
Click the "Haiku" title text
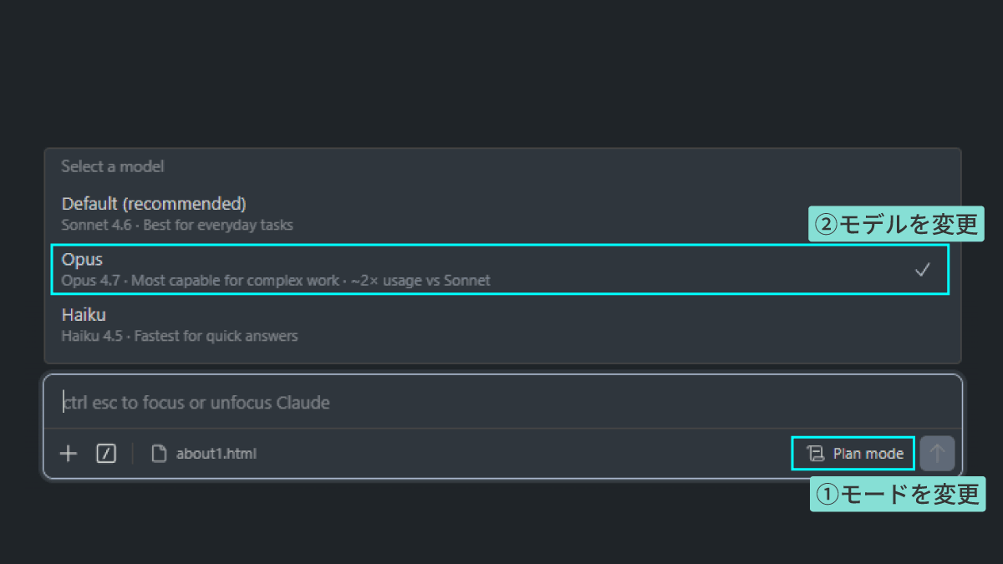click(84, 315)
